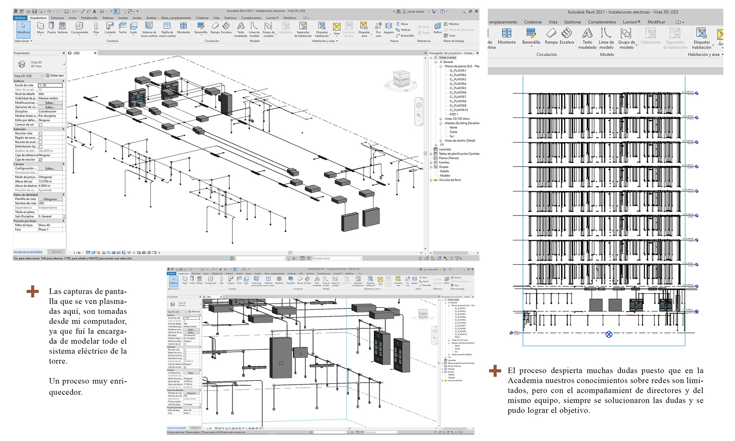This screenshot has width=735, height=441.
Task: Click the Por cara opening tool in the large Revit window
Action: click(x=378, y=29)
